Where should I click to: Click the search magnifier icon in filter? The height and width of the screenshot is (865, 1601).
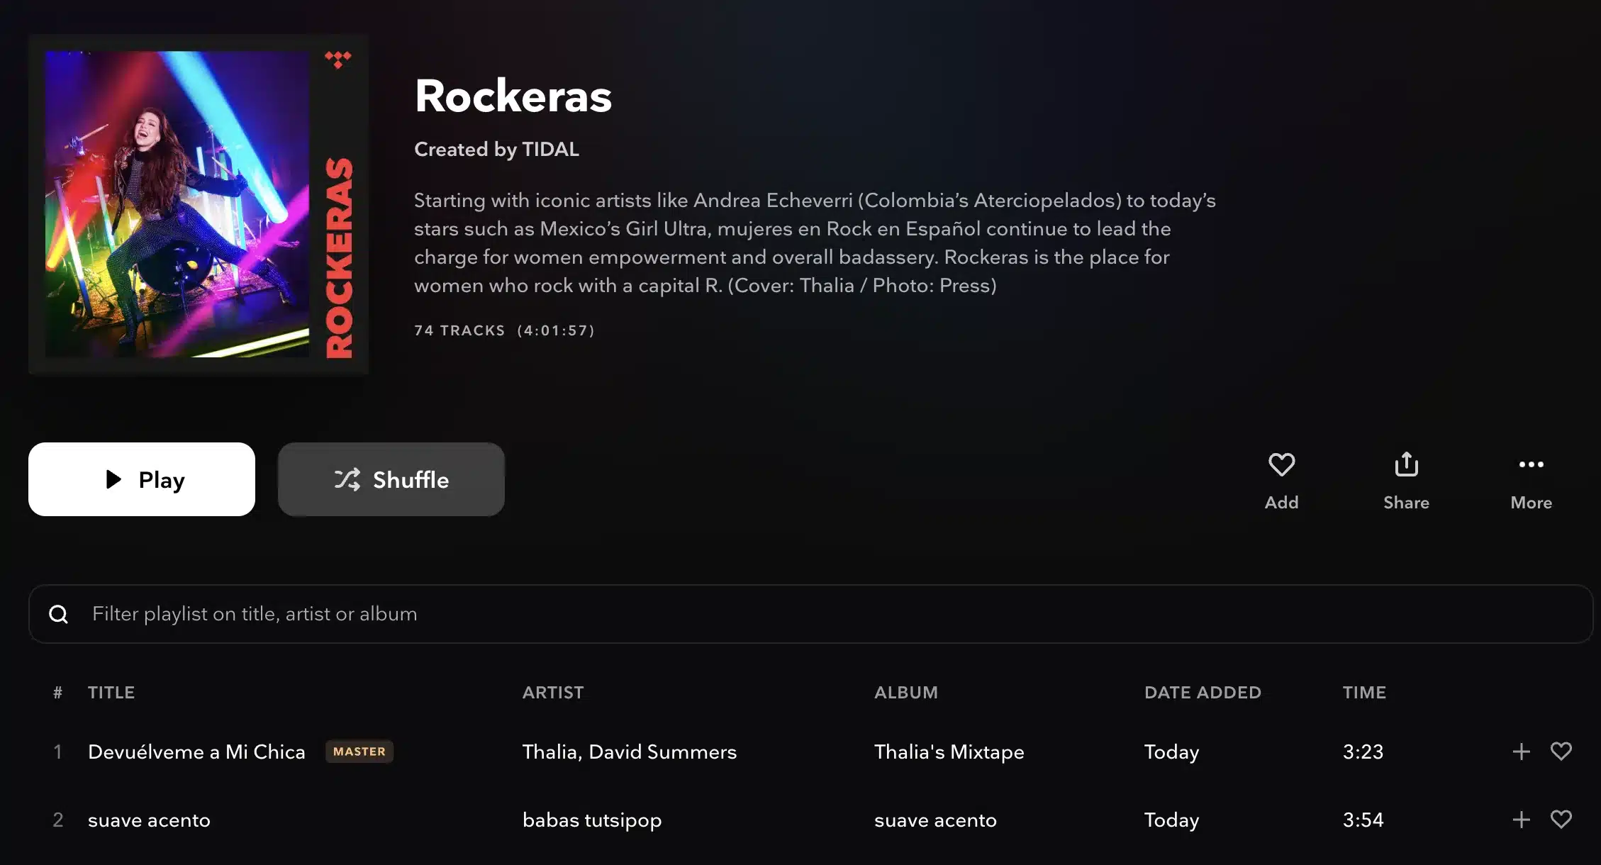click(59, 614)
